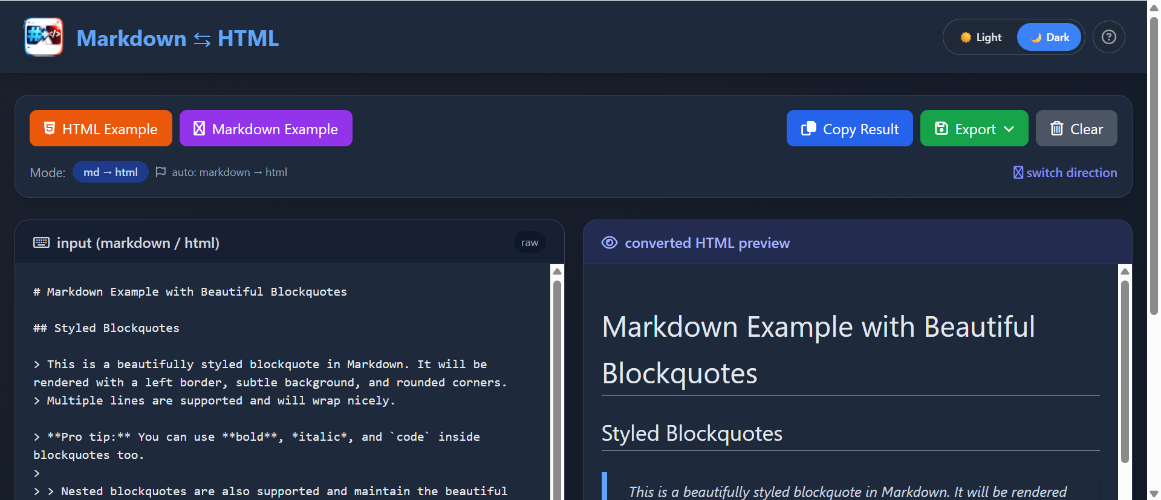This screenshot has width=1161, height=500.
Task: Click the 'input (markdown / html)' label
Action: click(138, 242)
